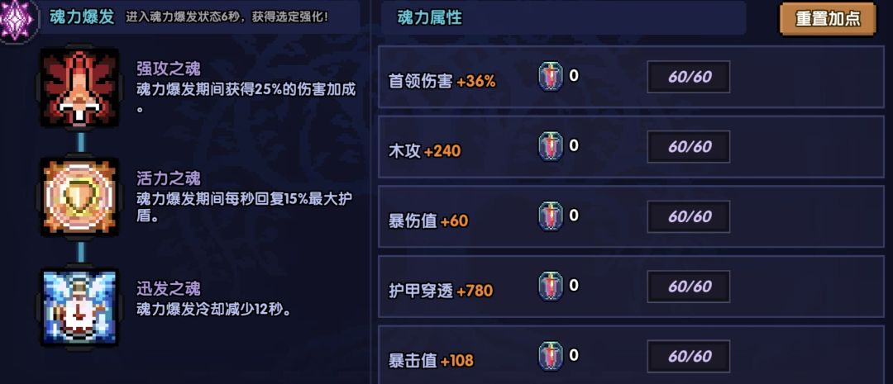Select the 迅发之魂 clock skill icon

(80, 307)
